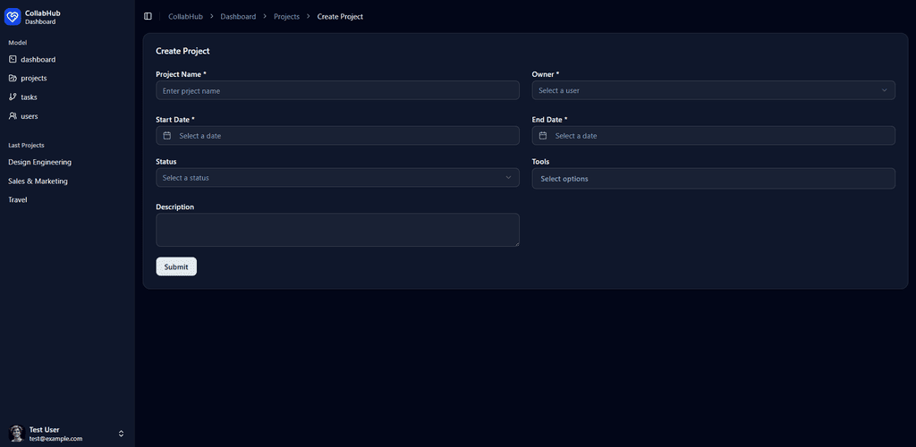Submit the Create Project form
The image size is (916, 447).
tap(176, 266)
